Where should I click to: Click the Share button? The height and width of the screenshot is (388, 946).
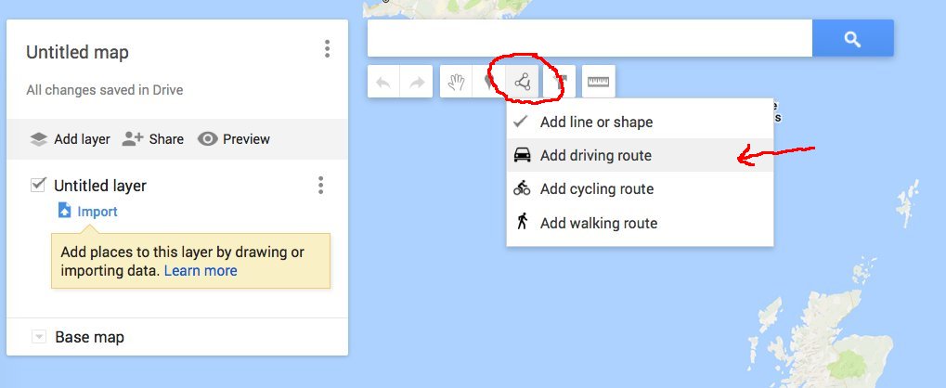[153, 139]
